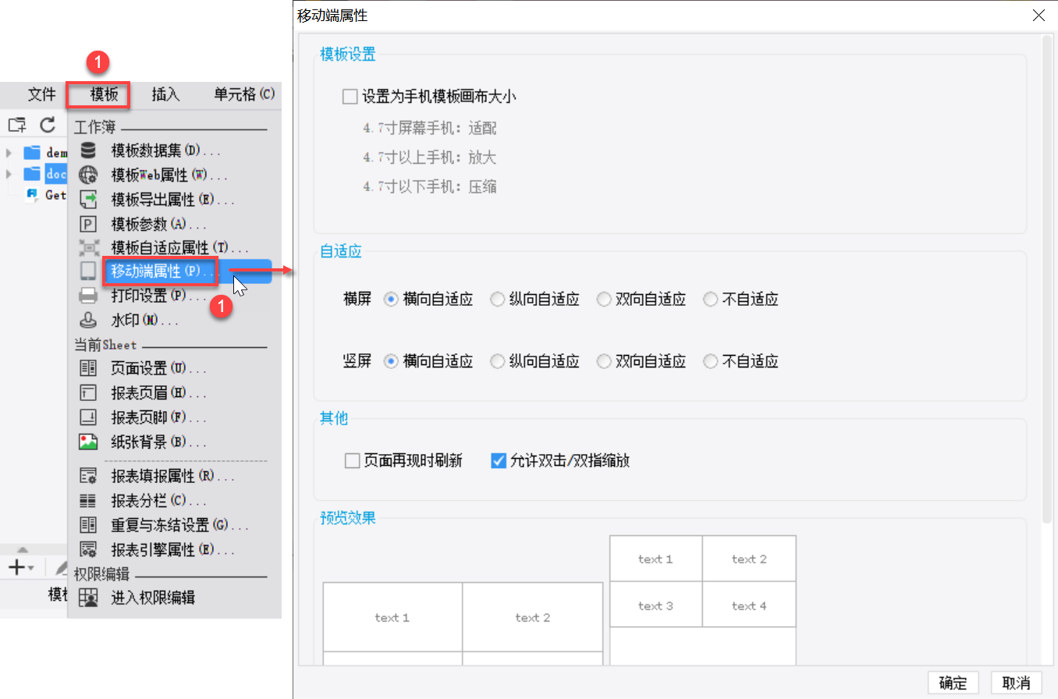1058x699 pixels.
Task: Click the 模板导出属性 export icon
Action: (88, 200)
